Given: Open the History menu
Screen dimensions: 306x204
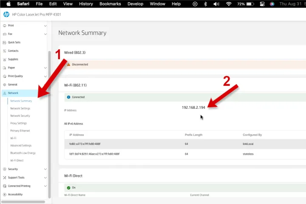Looking at the screenshot, I should [x=86, y=4].
